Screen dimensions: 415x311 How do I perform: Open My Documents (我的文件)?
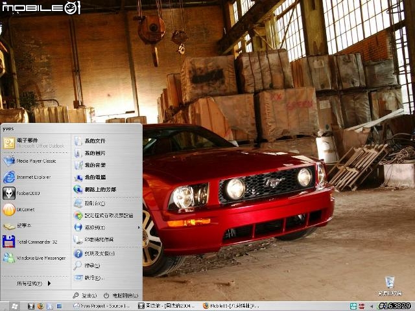(x=106, y=141)
